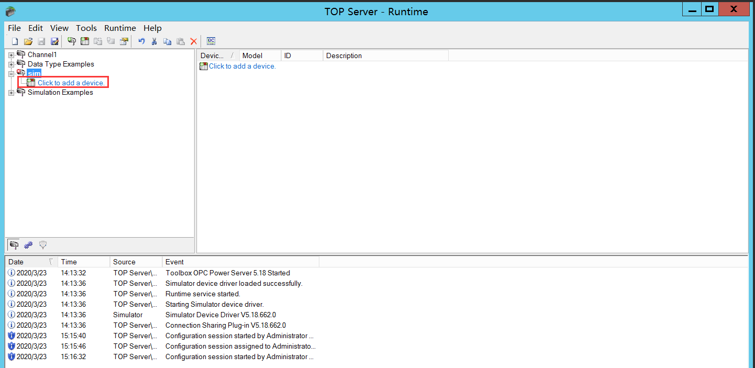The image size is (755, 368).
Task: Click 'Click to add a device' in tree
Action: pyautogui.click(x=71, y=83)
